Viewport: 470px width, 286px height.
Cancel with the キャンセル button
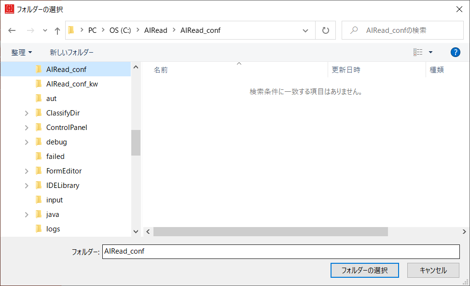433,271
